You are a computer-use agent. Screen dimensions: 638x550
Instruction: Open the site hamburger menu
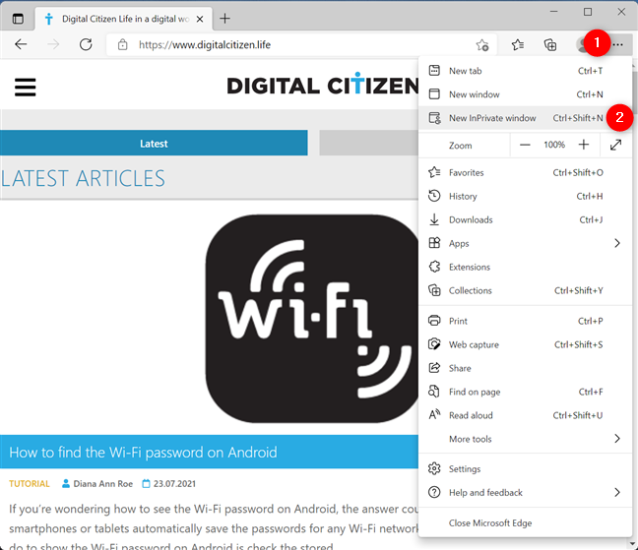[x=26, y=87]
